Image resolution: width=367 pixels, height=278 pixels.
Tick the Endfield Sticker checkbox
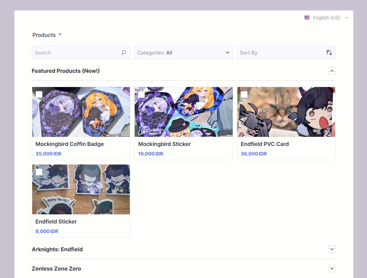(x=39, y=172)
